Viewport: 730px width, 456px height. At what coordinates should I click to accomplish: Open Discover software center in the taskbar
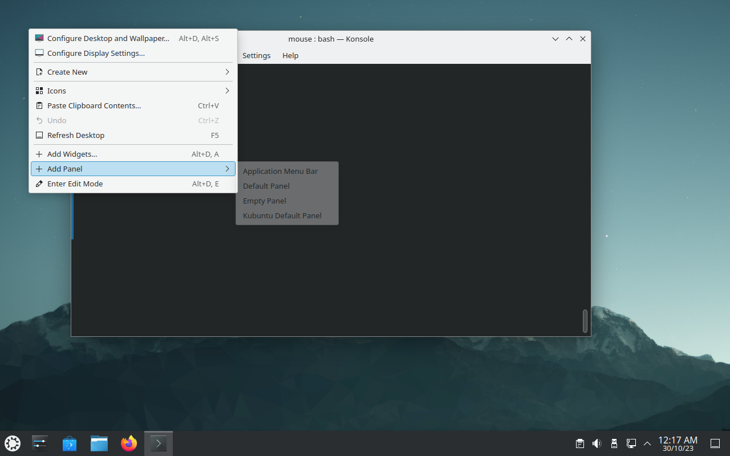[70, 443]
